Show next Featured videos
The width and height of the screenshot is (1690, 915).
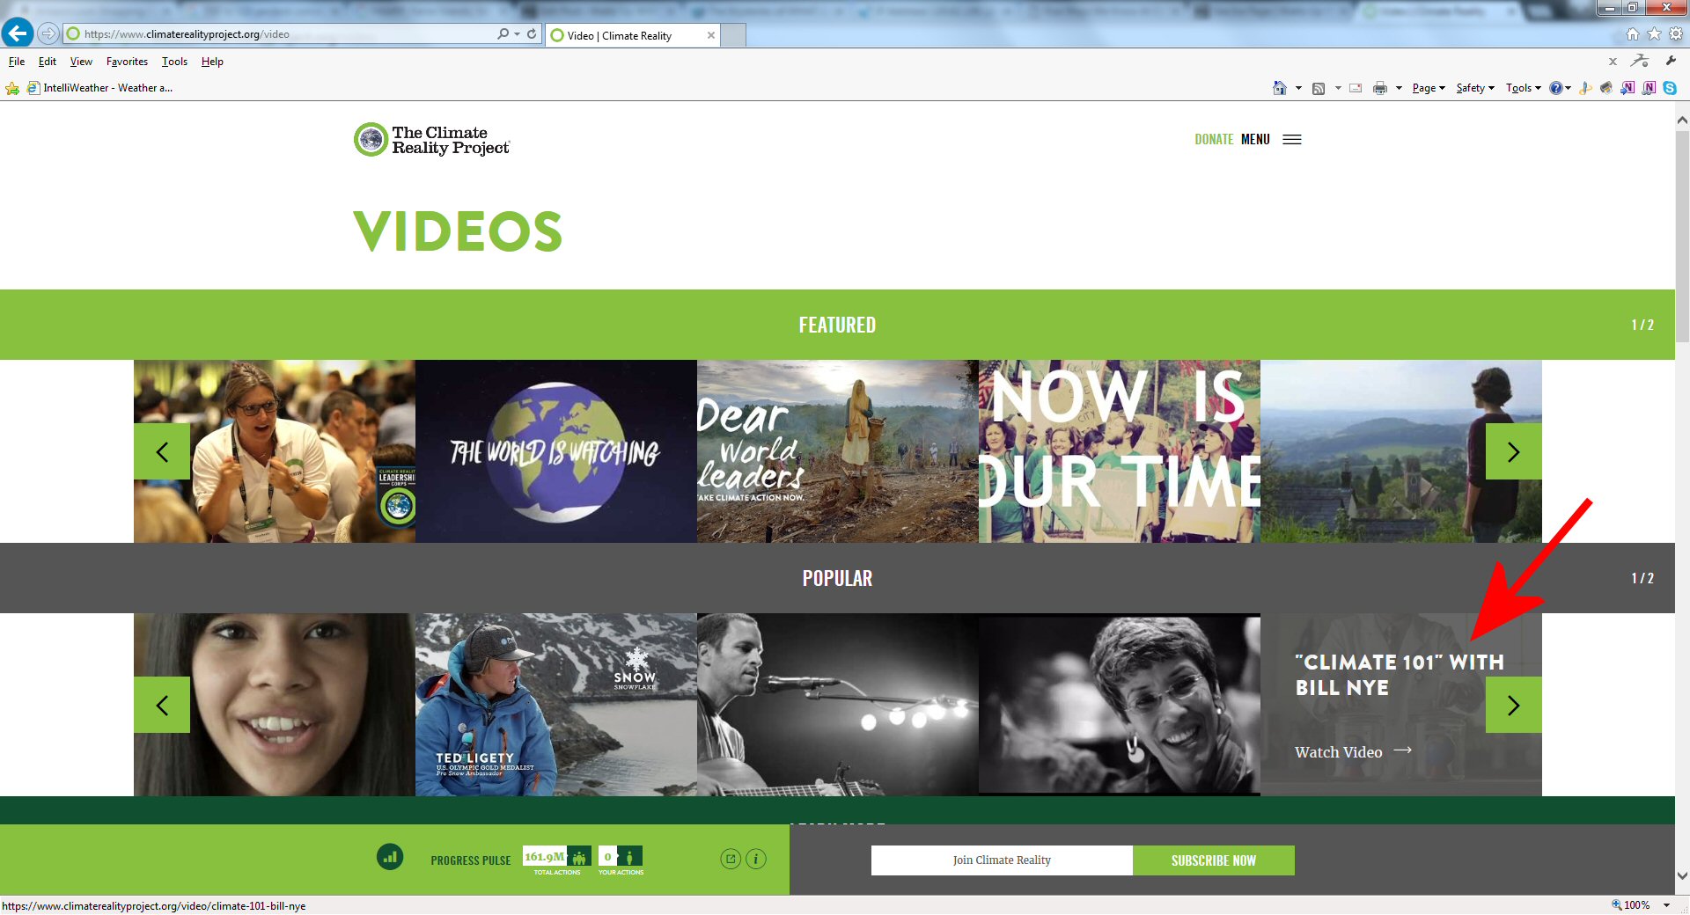tap(1514, 451)
